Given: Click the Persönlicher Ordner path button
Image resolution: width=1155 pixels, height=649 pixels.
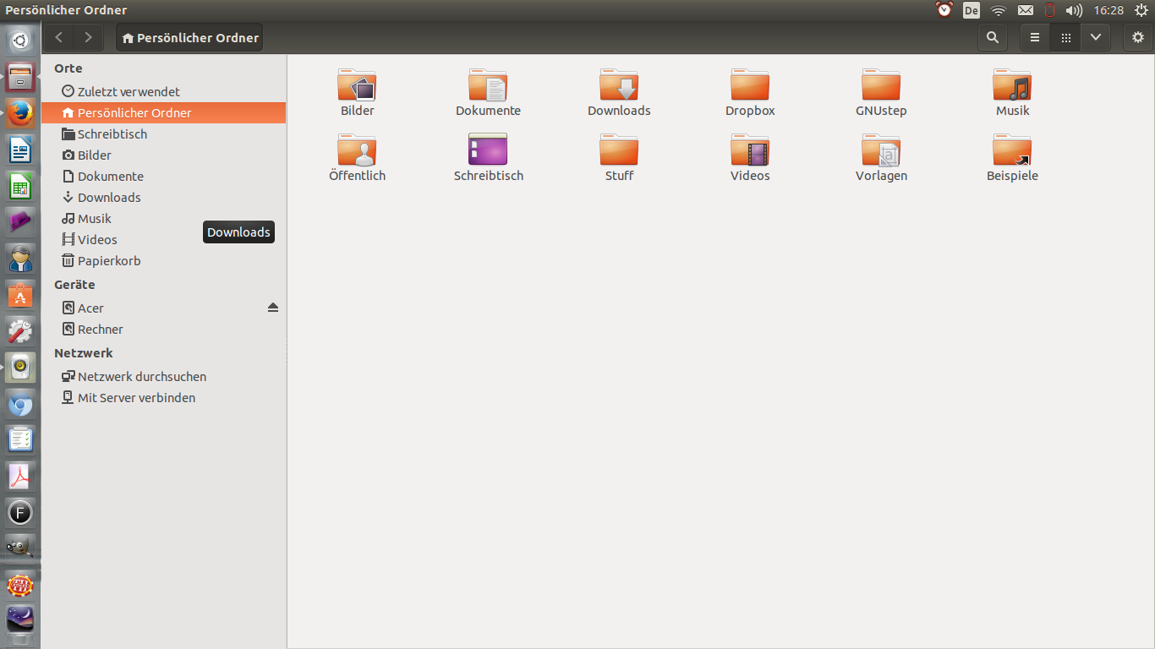Looking at the screenshot, I should (189, 38).
